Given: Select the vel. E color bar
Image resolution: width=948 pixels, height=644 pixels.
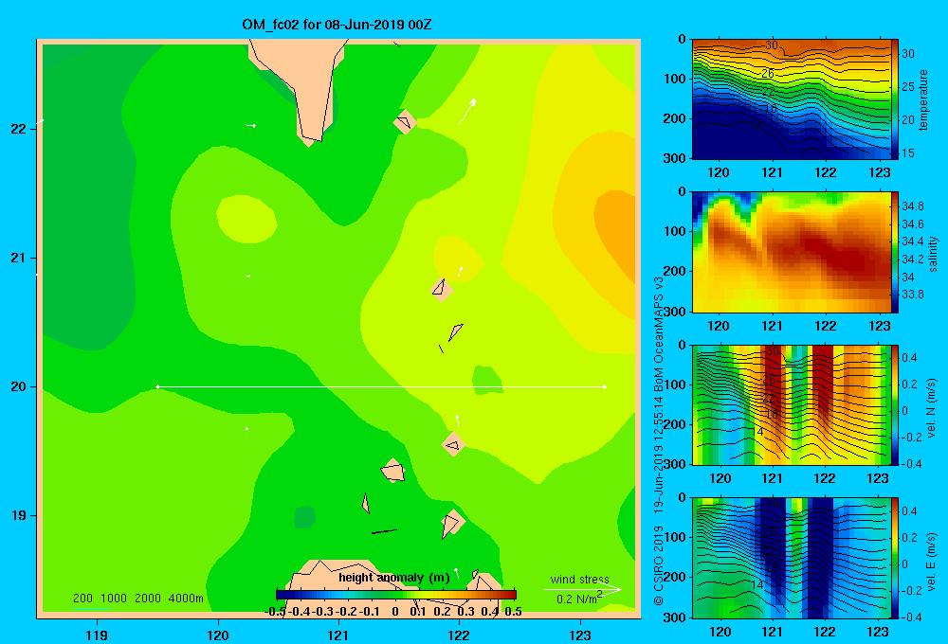Looking at the screenshot, I should click(895, 558).
